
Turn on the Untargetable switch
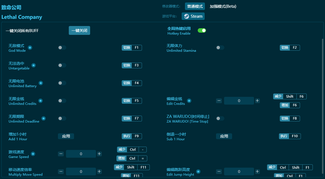coord(62,65)
